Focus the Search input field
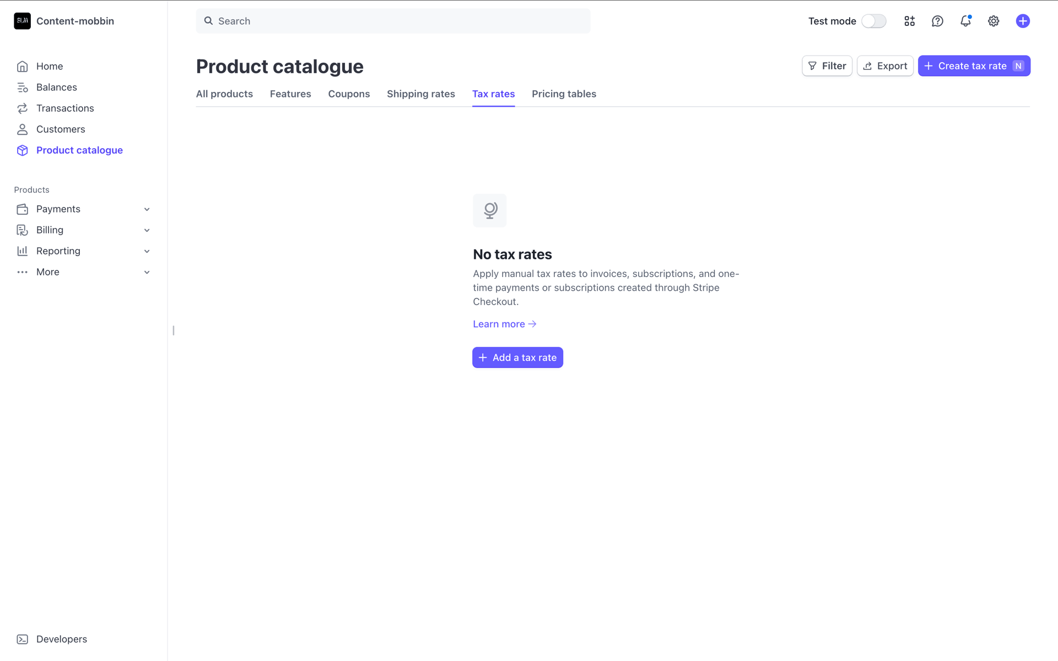 393,21
